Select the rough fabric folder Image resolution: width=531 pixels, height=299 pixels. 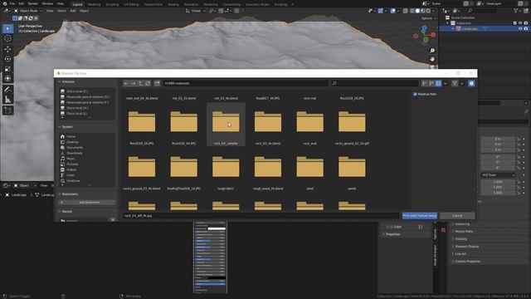[x=226, y=170]
